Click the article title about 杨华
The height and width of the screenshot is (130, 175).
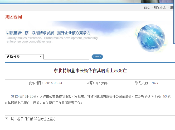pos(90,71)
